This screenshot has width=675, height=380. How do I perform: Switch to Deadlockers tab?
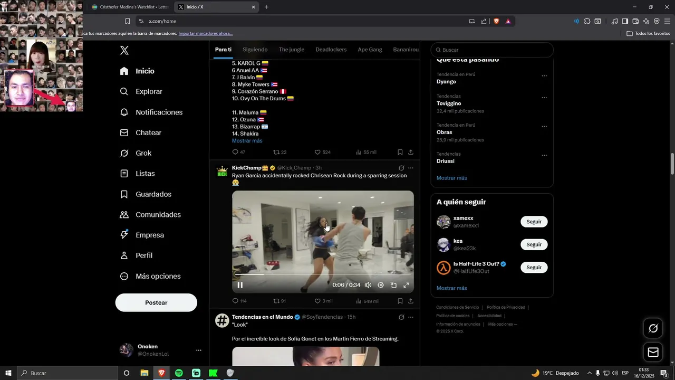coord(331,50)
